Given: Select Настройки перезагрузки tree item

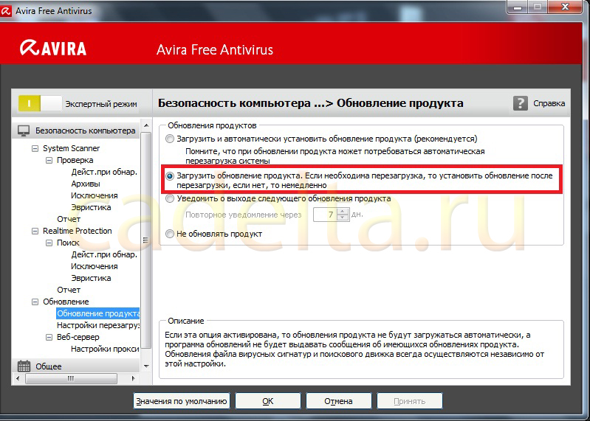Looking at the screenshot, I should click(97, 325).
